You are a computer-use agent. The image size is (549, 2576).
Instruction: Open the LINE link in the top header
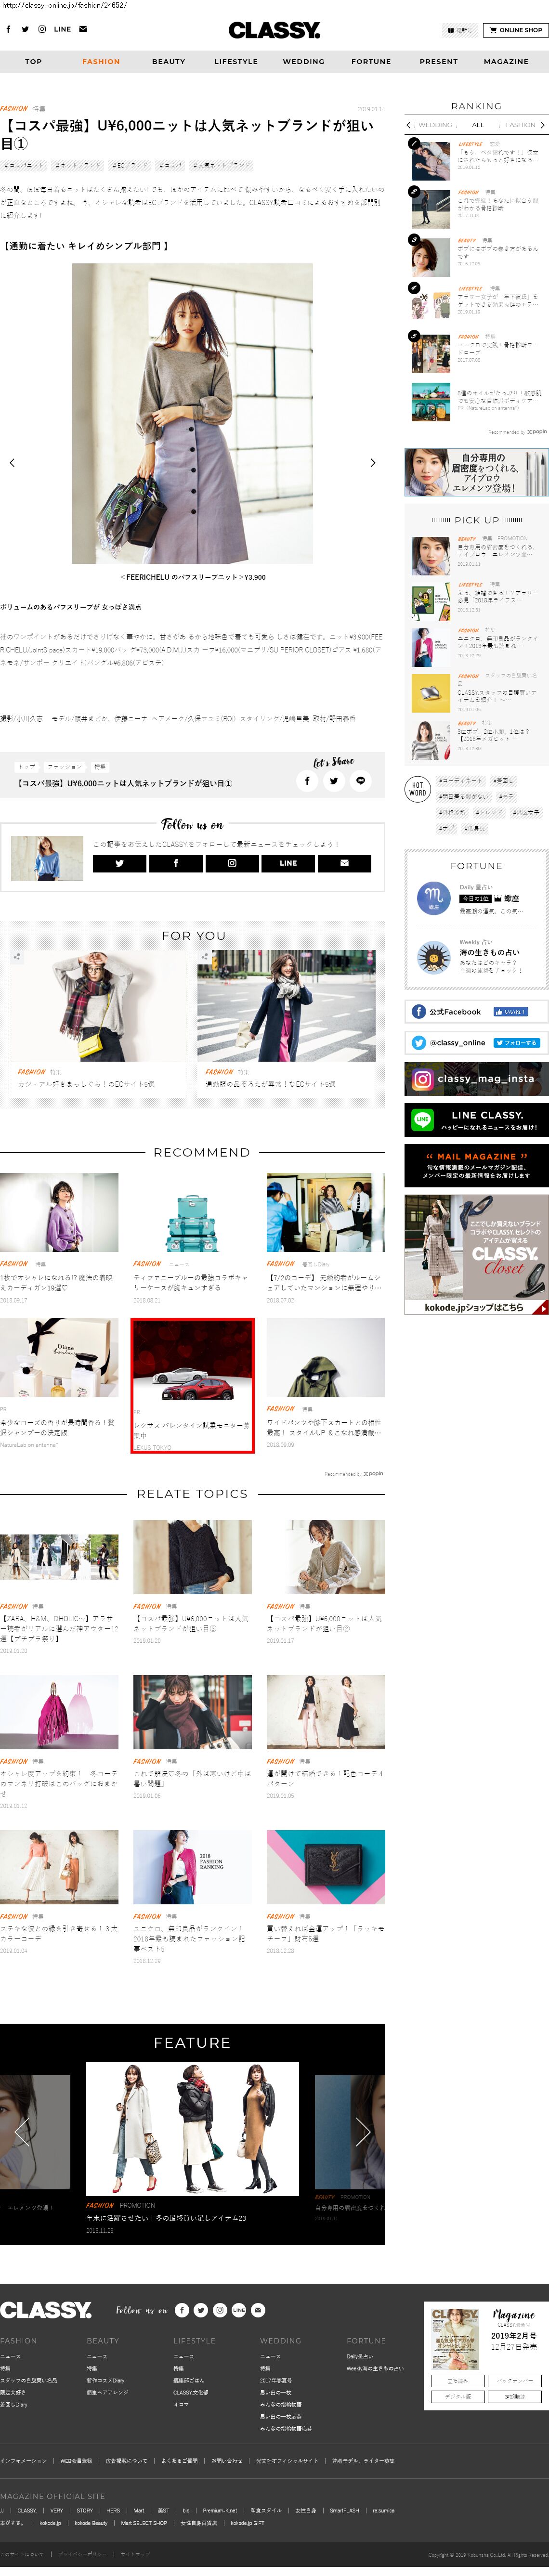click(x=62, y=30)
